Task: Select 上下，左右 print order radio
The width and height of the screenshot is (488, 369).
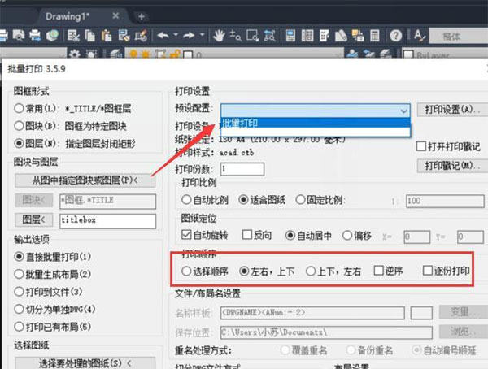Action: click(311, 271)
